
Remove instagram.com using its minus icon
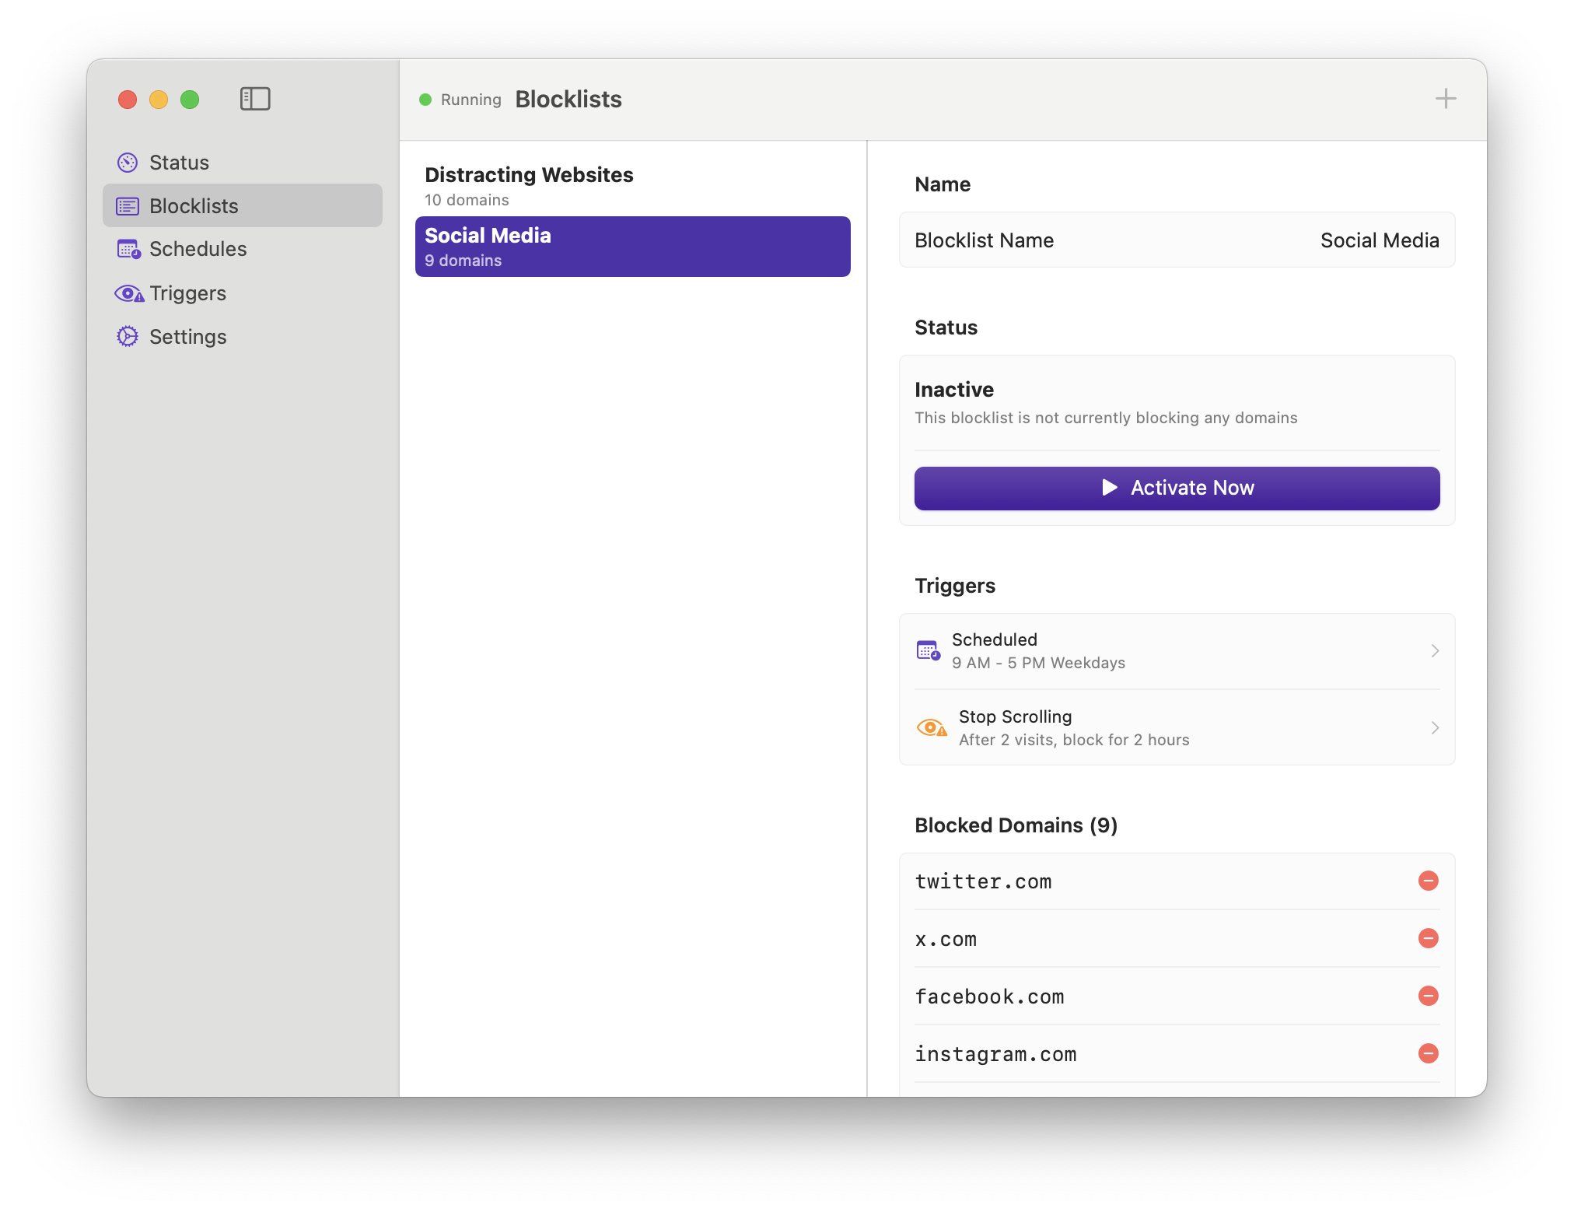1429,1053
